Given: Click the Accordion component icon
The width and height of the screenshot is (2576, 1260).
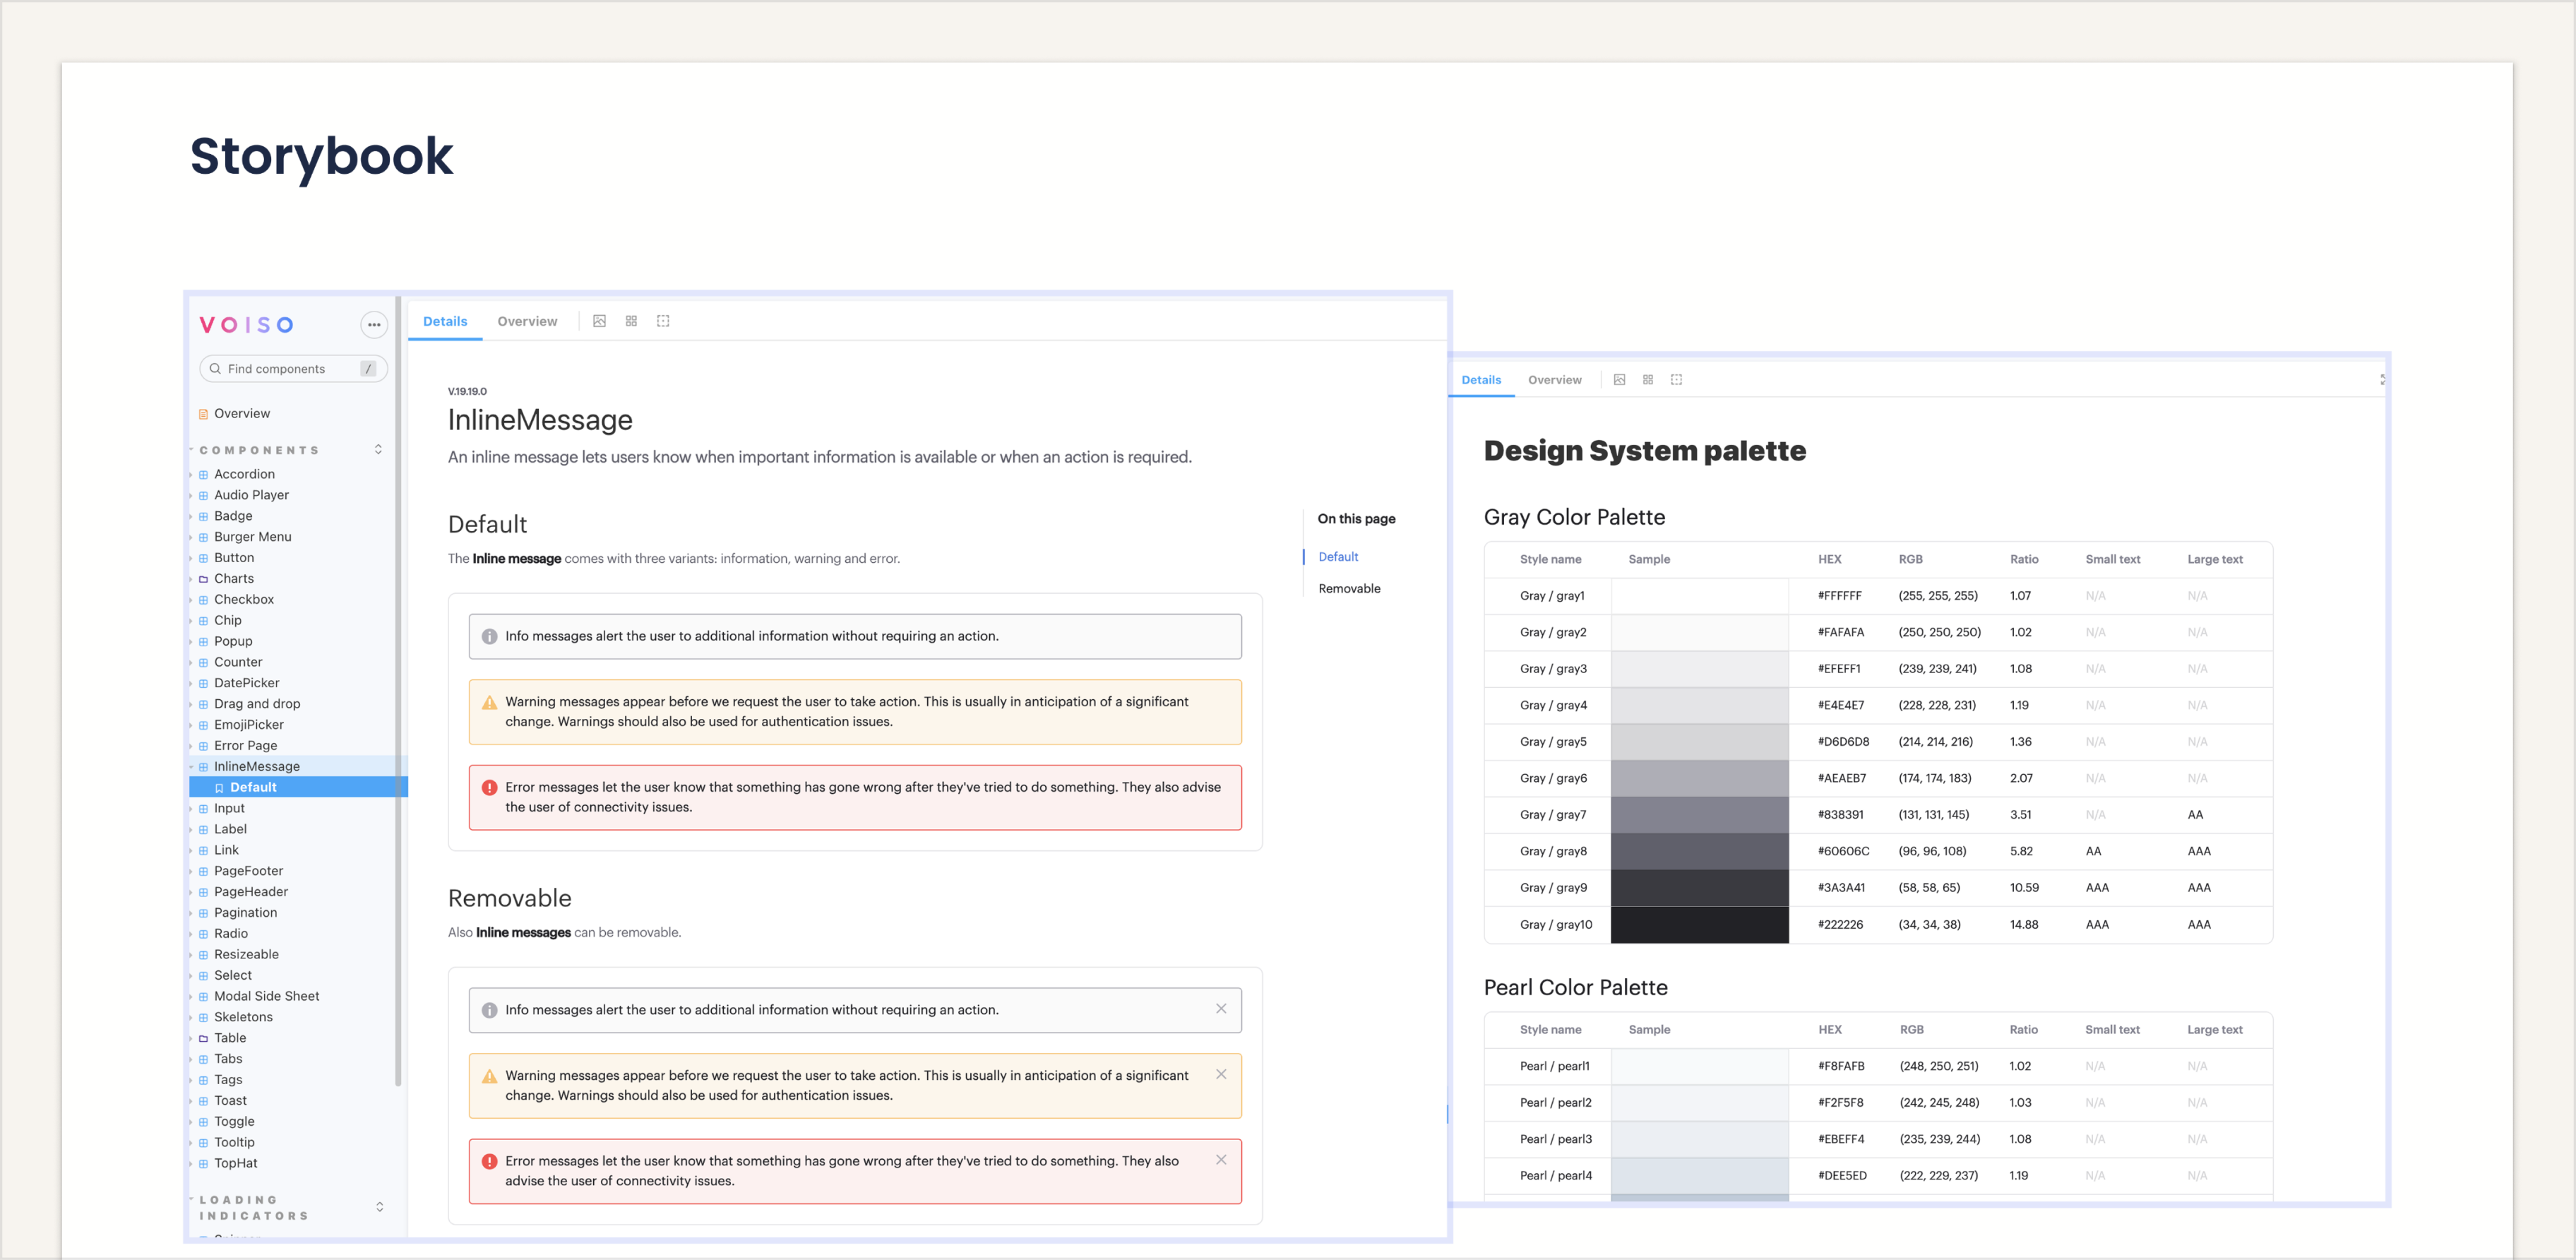Looking at the screenshot, I should tap(203, 475).
